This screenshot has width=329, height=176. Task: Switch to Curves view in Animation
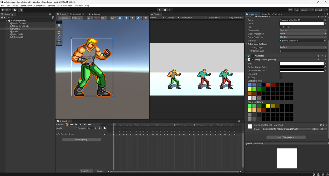click(100, 171)
